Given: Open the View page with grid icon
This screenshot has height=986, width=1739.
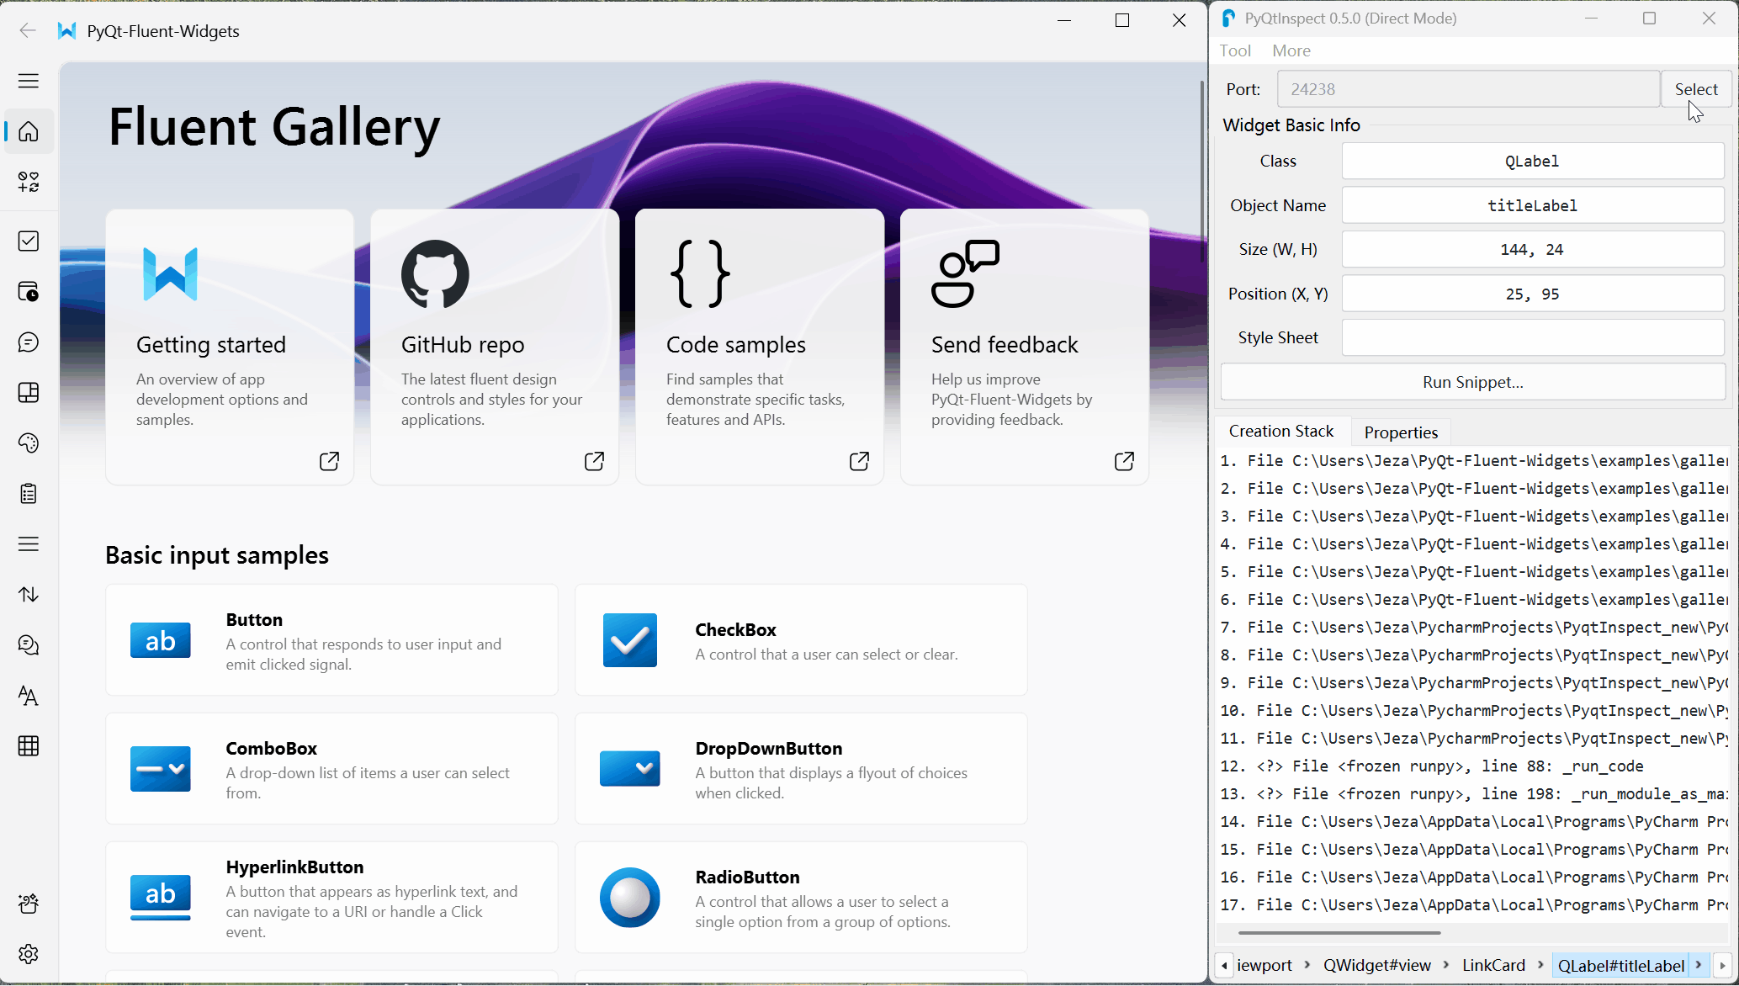Looking at the screenshot, I should [29, 746].
